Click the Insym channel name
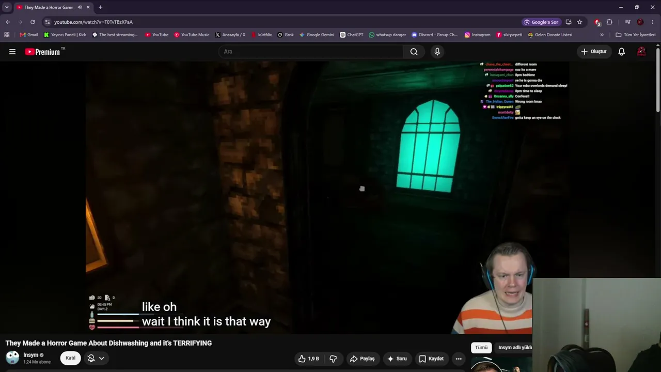 (x=31, y=355)
